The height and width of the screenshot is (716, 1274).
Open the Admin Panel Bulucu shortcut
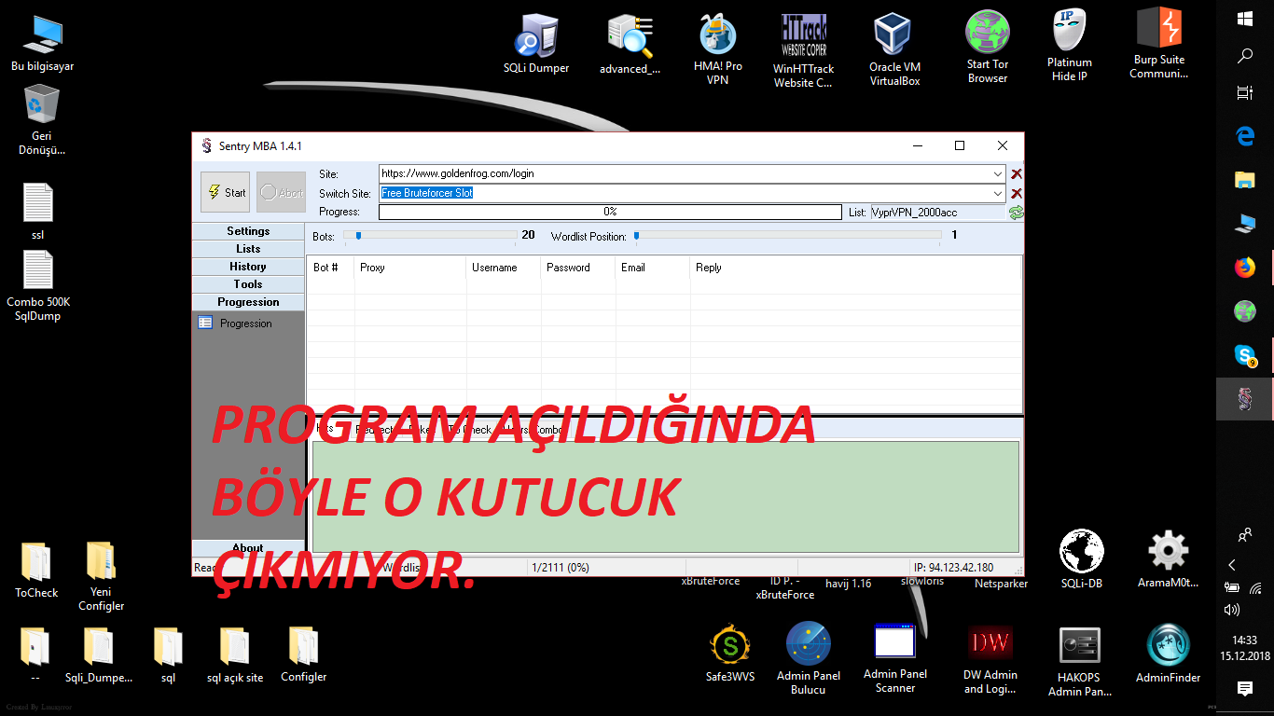pyautogui.click(x=809, y=658)
